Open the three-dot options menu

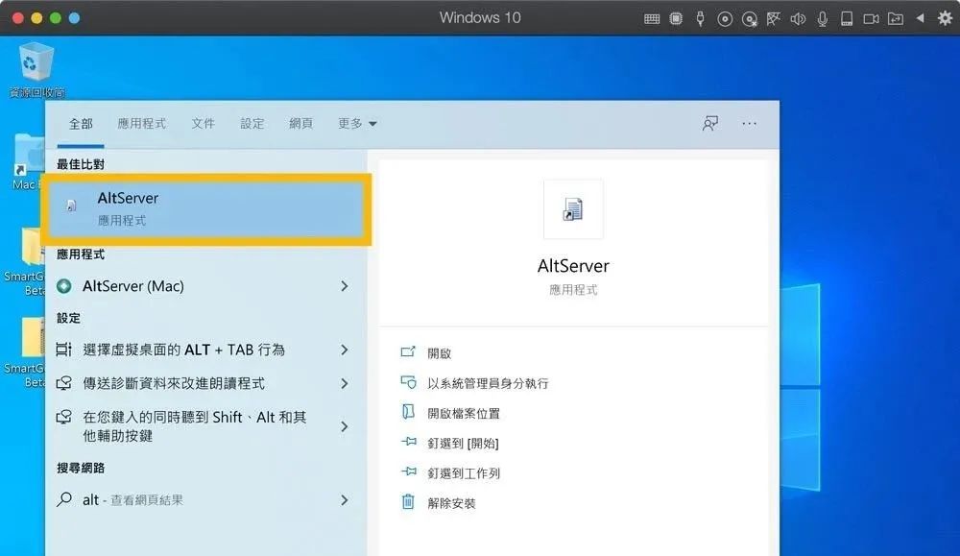click(749, 124)
